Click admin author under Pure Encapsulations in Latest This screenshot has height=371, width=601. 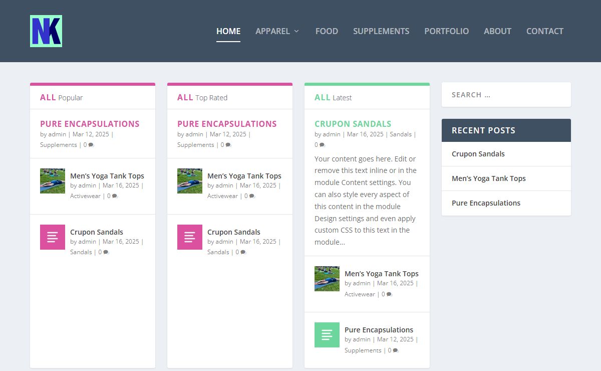pyautogui.click(x=362, y=339)
